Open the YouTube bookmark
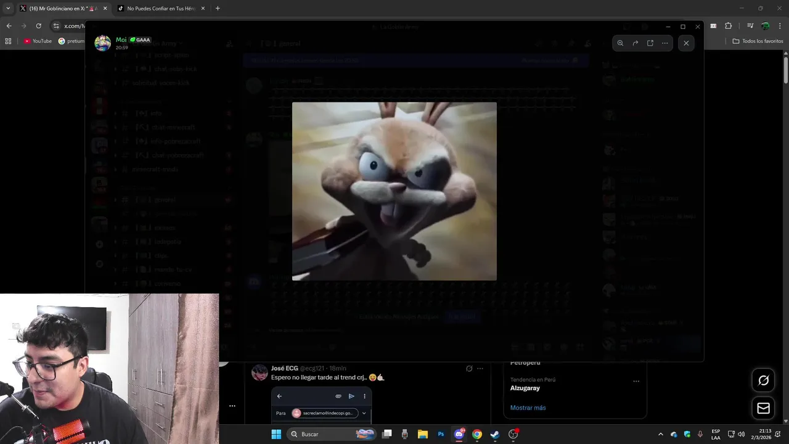 click(x=38, y=41)
